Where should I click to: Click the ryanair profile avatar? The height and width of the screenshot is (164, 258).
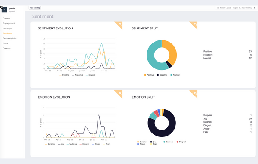4,10
